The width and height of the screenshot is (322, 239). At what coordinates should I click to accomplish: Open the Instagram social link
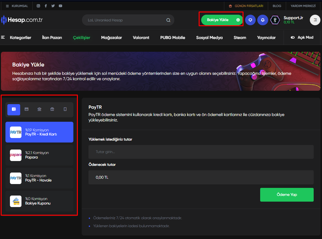[x=38, y=6]
